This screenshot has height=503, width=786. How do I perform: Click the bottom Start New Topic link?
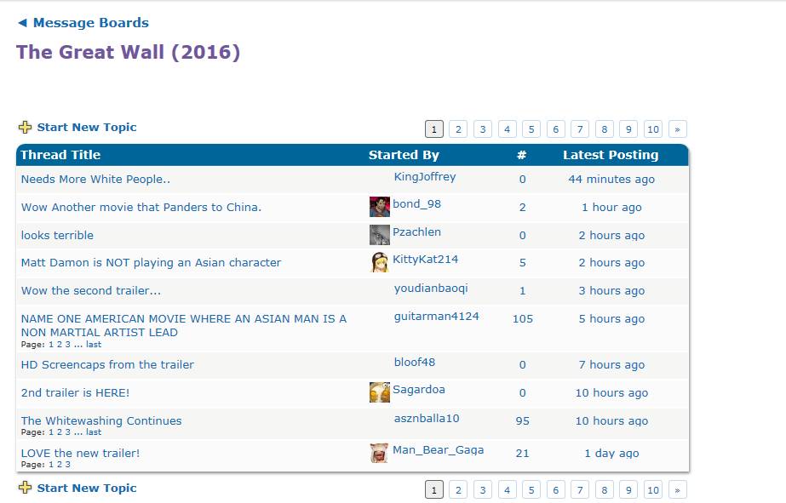87,488
